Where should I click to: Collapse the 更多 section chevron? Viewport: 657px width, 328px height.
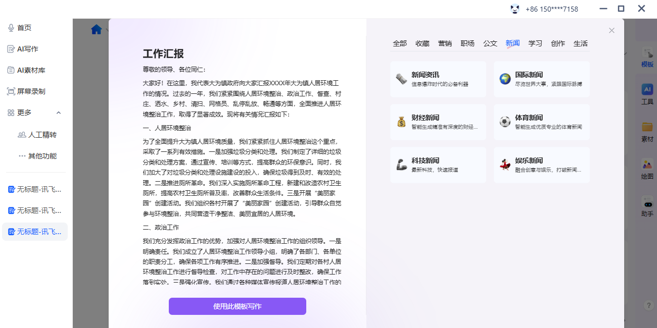pyautogui.click(x=59, y=113)
